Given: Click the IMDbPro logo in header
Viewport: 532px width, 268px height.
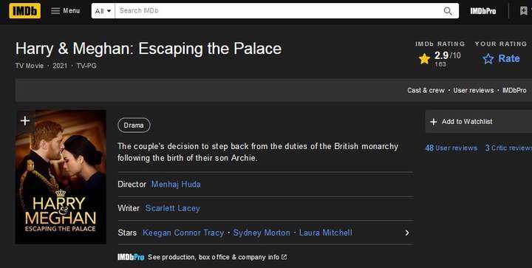Looking at the screenshot, I should [482, 11].
